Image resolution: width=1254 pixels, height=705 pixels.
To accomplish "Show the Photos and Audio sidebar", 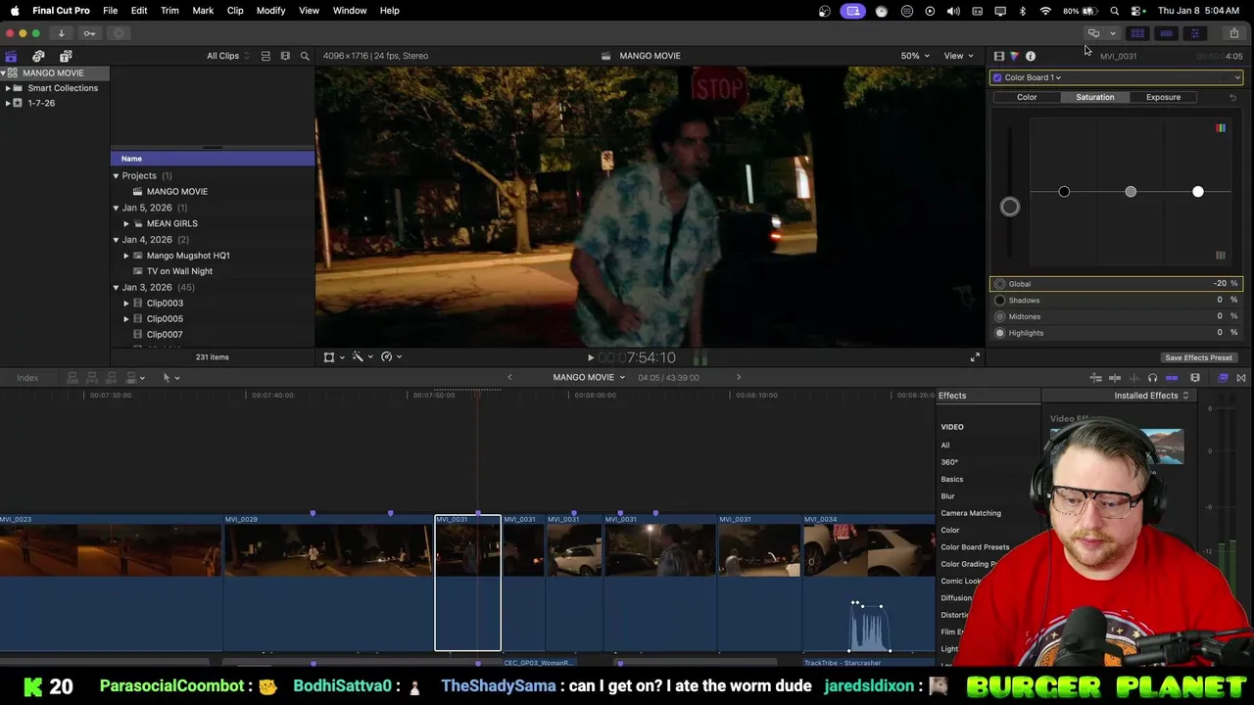I will pyautogui.click(x=38, y=56).
